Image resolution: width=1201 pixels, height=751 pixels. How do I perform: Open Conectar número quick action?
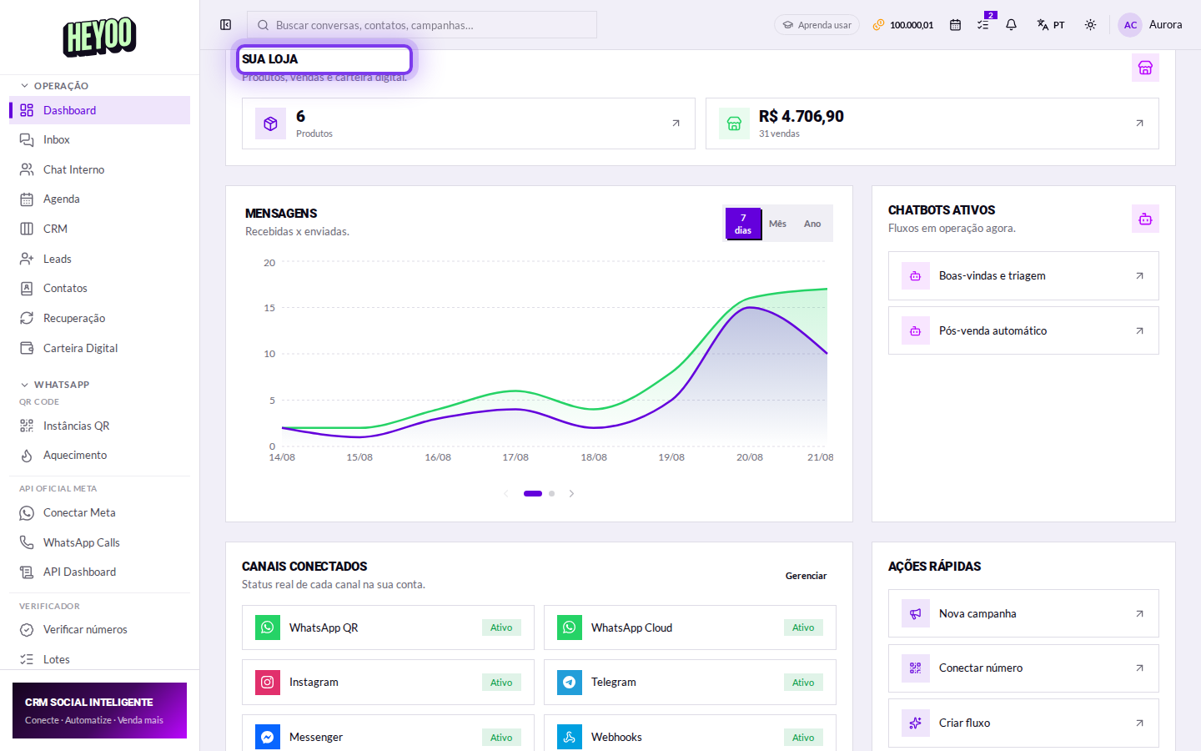pyautogui.click(x=1023, y=668)
